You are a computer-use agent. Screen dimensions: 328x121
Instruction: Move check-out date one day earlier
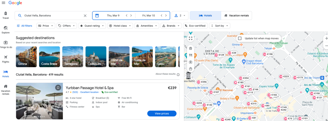161,15
